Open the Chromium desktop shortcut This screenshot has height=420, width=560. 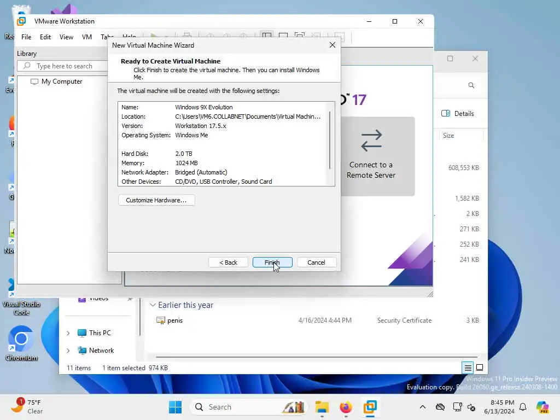coord(21,343)
